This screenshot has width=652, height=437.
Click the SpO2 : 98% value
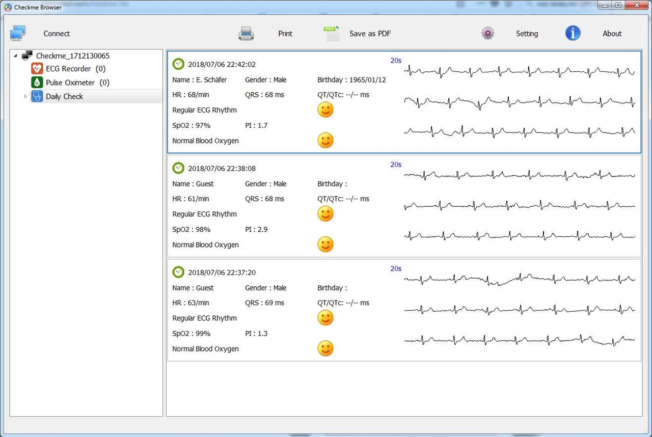[191, 229]
